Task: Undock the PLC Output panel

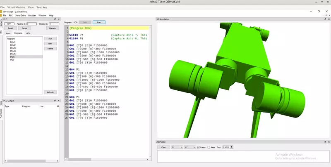Action: click(x=55, y=100)
